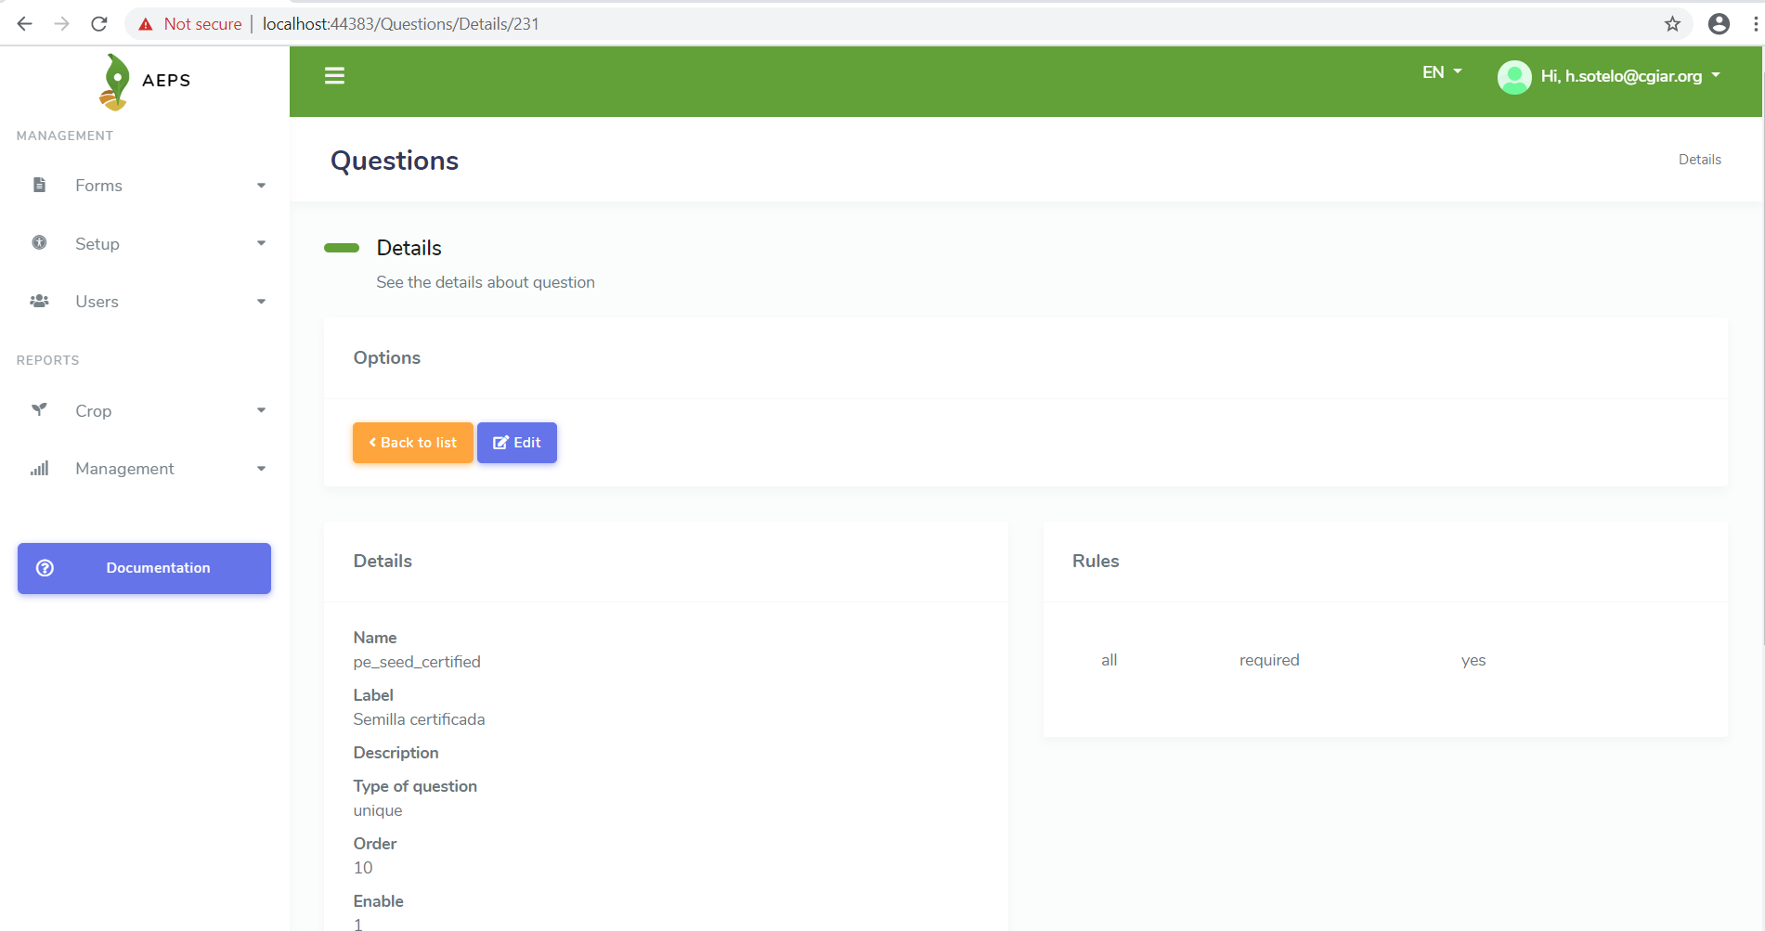1765x931 pixels.
Task: Click the Back to list button
Action: (413, 443)
